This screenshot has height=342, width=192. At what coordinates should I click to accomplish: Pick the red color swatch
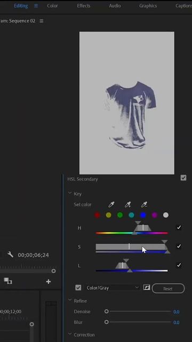97,215
